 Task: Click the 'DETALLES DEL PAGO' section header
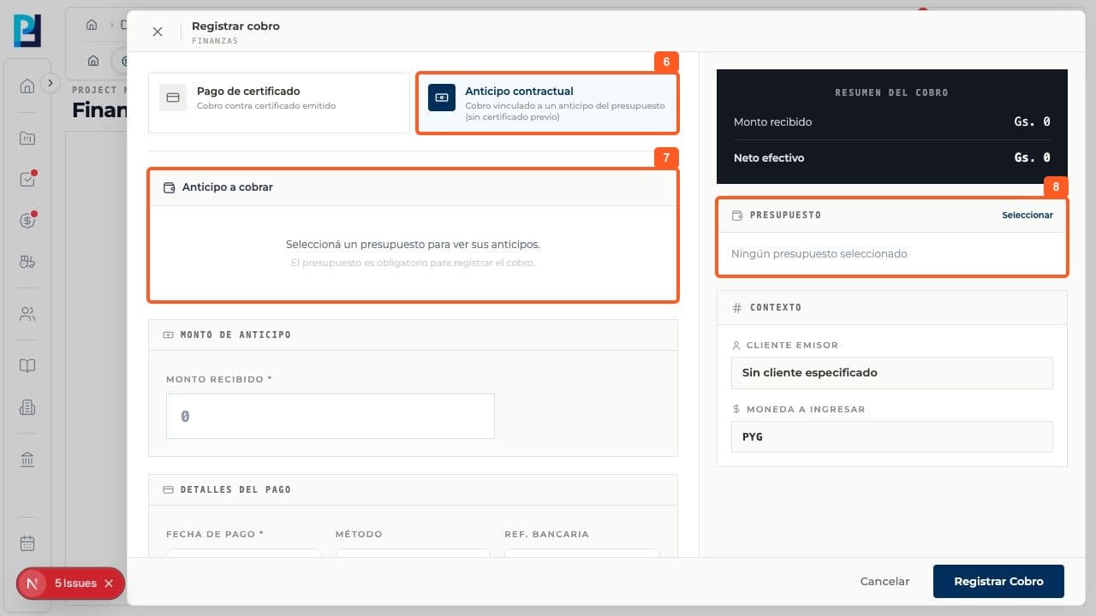(x=235, y=489)
